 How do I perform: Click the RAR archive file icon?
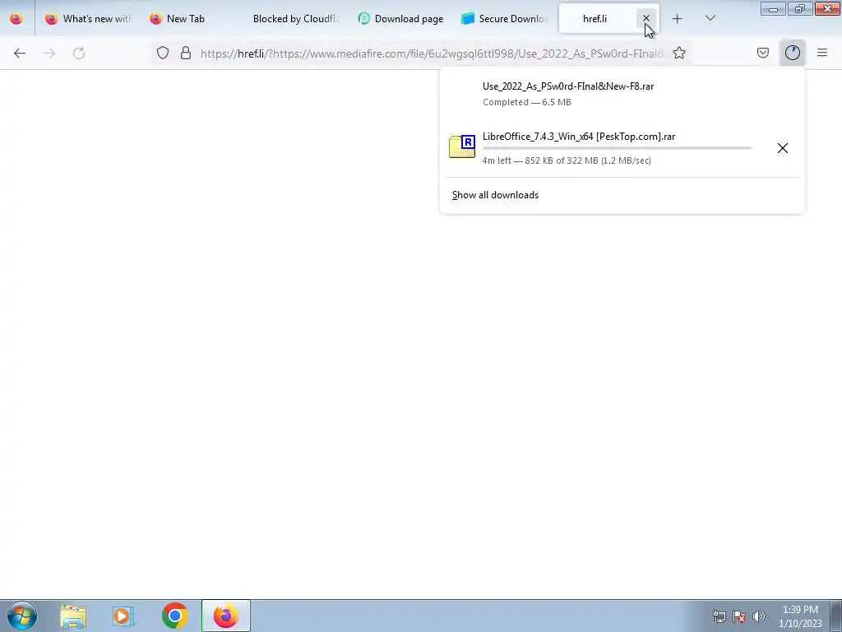(x=462, y=146)
